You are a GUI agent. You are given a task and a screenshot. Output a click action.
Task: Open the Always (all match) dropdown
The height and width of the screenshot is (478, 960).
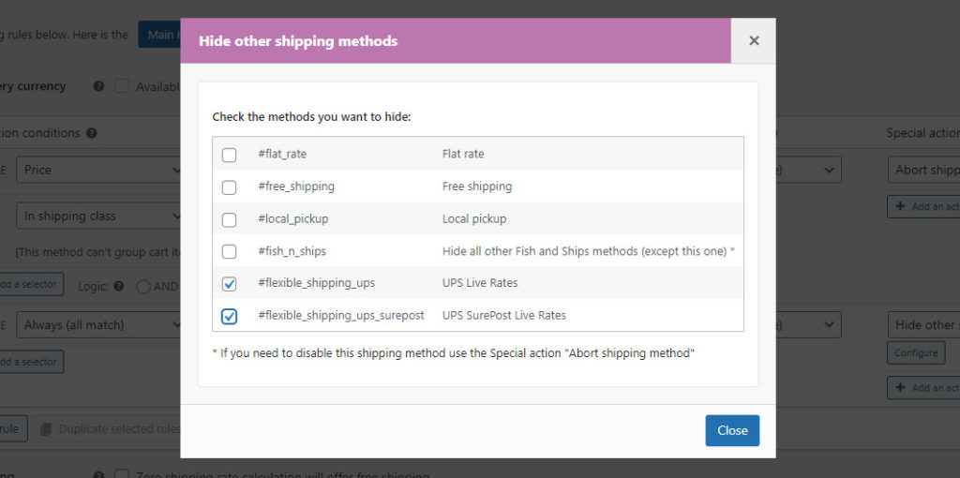98,325
